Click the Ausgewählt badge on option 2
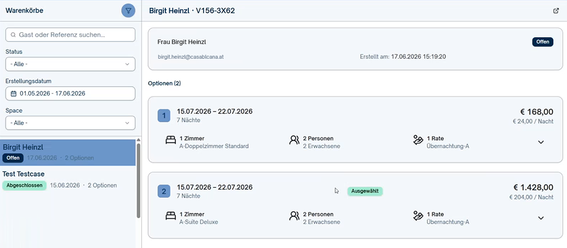Image resolution: width=567 pixels, height=248 pixels. pos(365,191)
